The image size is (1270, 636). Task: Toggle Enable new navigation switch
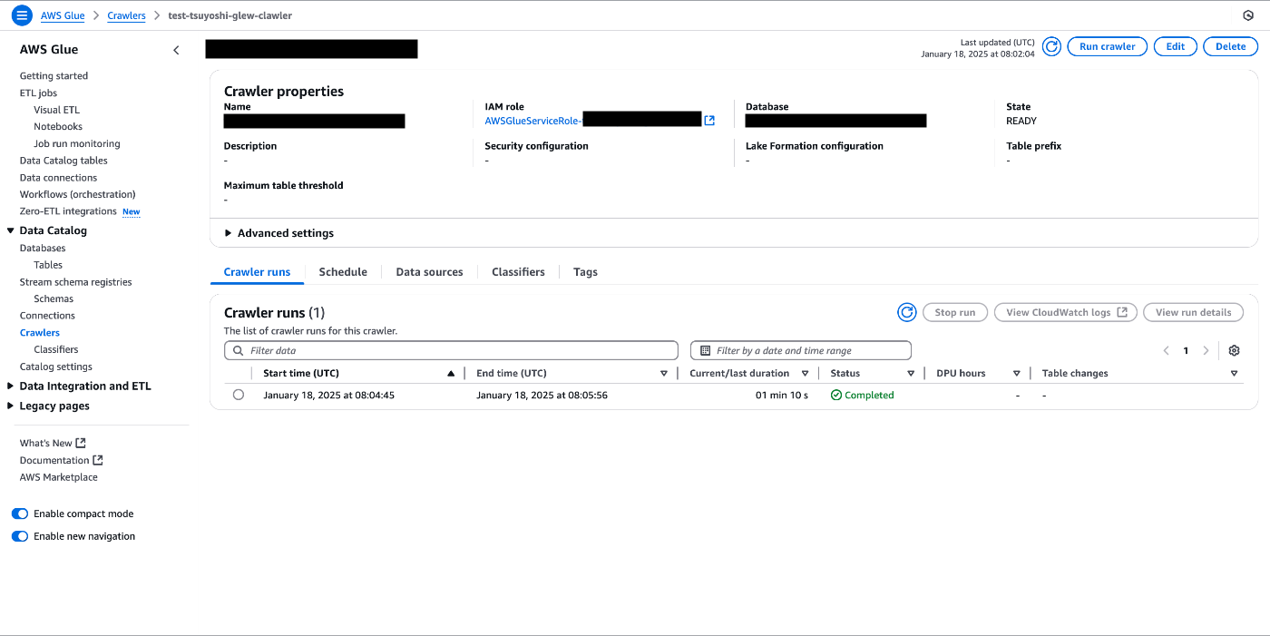pyautogui.click(x=20, y=536)
